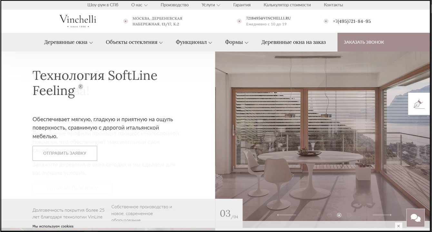
Task: Advance to the next slide with the right arrow
Action: 382,215
